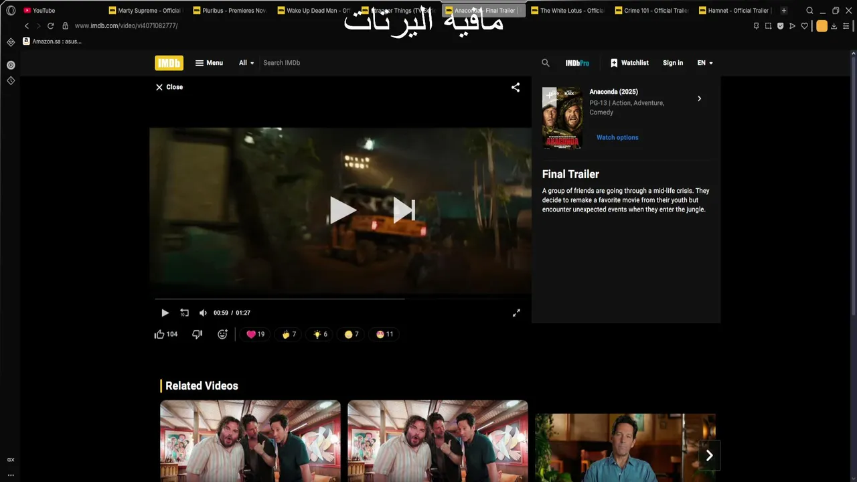Open first sidebar icon below Opera logo
Image resolution: width=857 pixels, height=482 pixels.
(x=11, y=42)
